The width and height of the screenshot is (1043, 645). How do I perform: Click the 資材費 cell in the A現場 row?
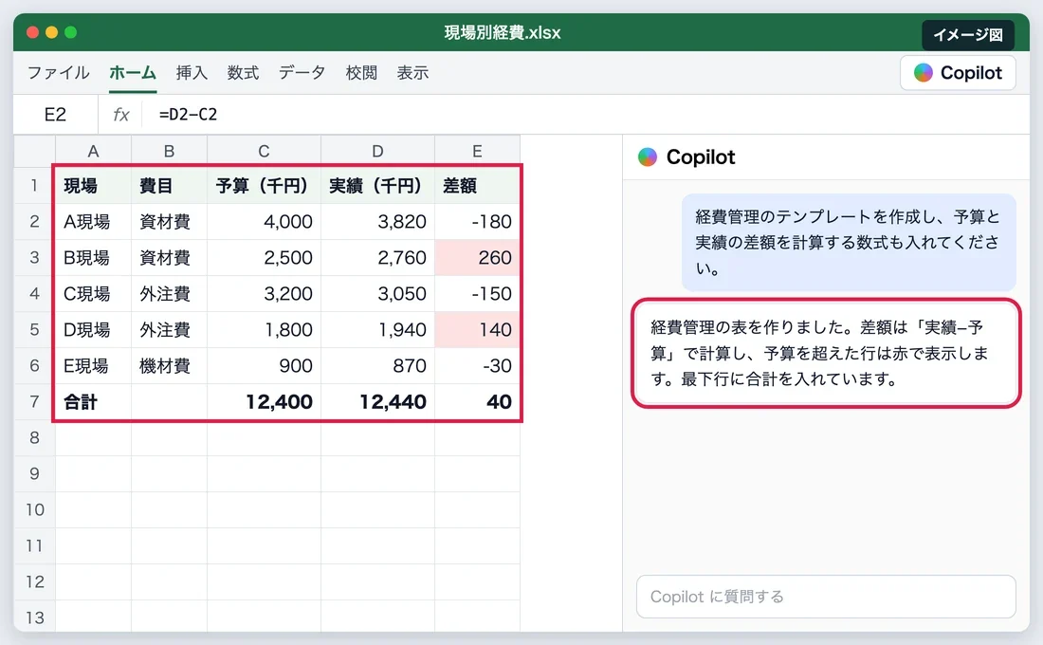[x=169, y=222]
